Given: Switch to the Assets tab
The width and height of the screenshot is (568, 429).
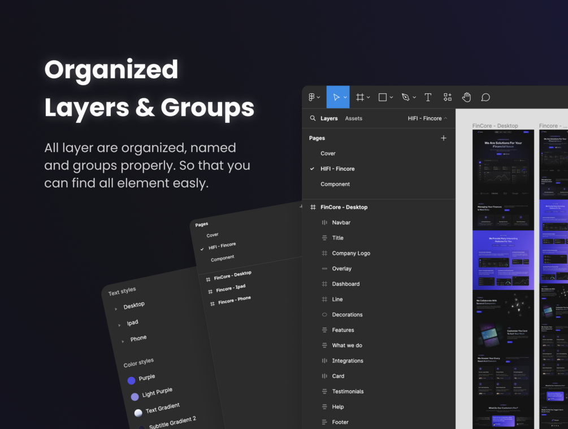Looking at the screenshot, I should pyautogui.click(x=354, y=119).
